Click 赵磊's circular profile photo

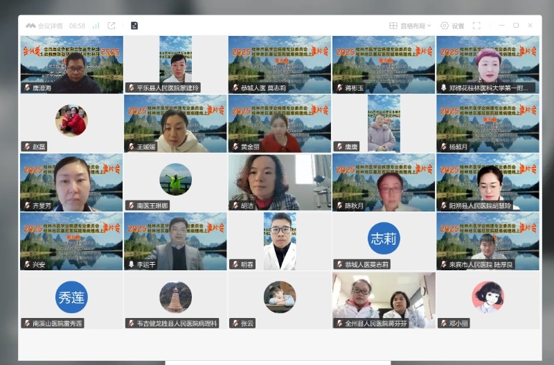[71, 121]
